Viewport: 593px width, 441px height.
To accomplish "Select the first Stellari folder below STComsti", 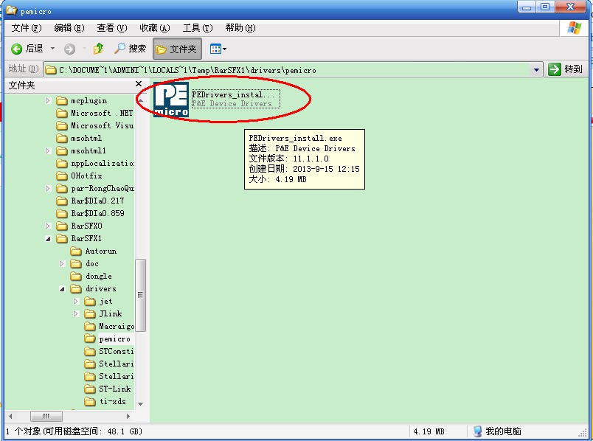I will [109, 364].
